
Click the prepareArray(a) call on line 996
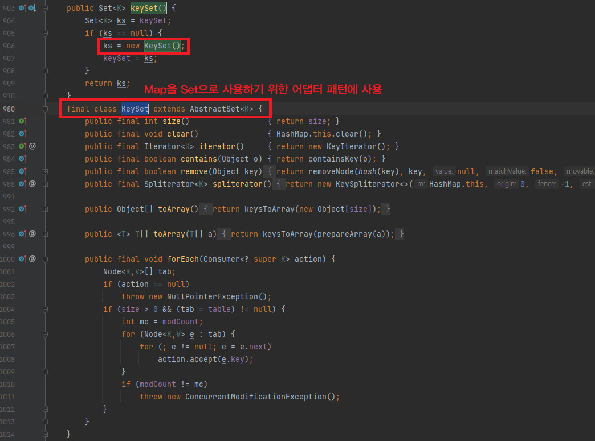point(352,234)
